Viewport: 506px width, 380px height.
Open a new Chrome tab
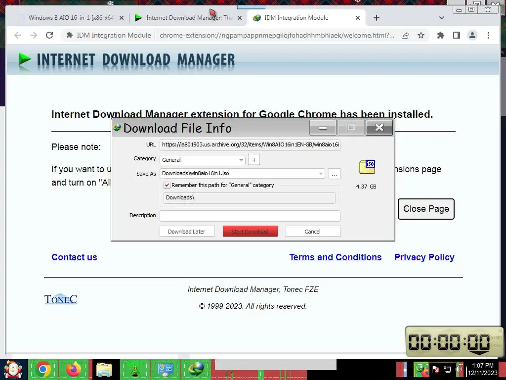click(376, 18)
